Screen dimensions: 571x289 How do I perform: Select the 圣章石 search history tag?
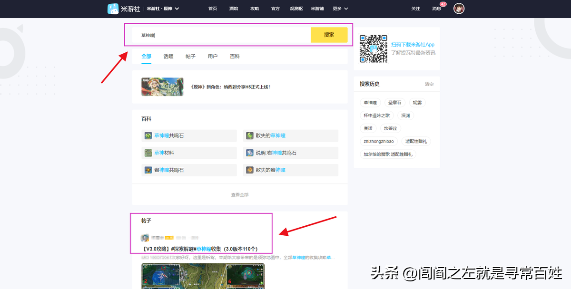coord(395,103)
